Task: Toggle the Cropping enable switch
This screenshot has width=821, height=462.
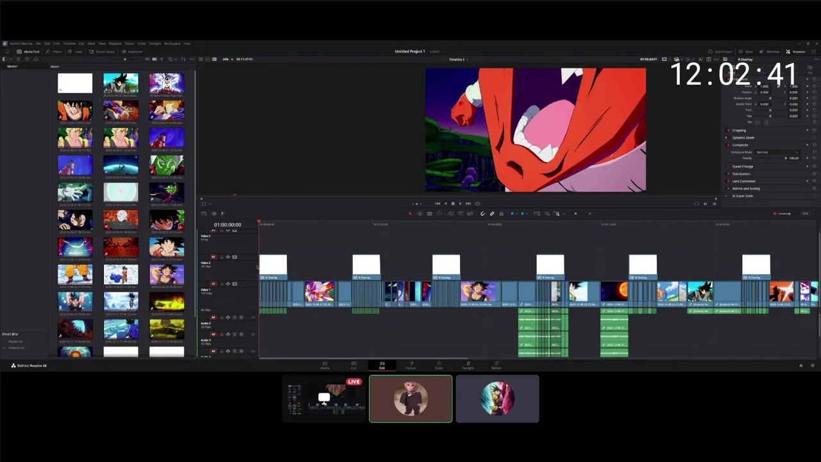Action: pyautogui.click(x=728, y=130)
